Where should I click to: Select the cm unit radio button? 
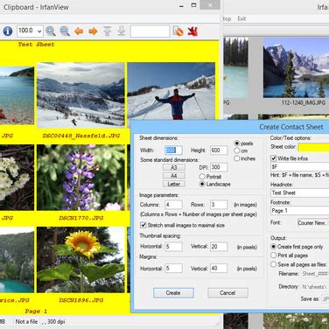point(237,150)
